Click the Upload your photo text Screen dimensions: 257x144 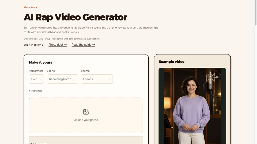[x=86, y=120]
